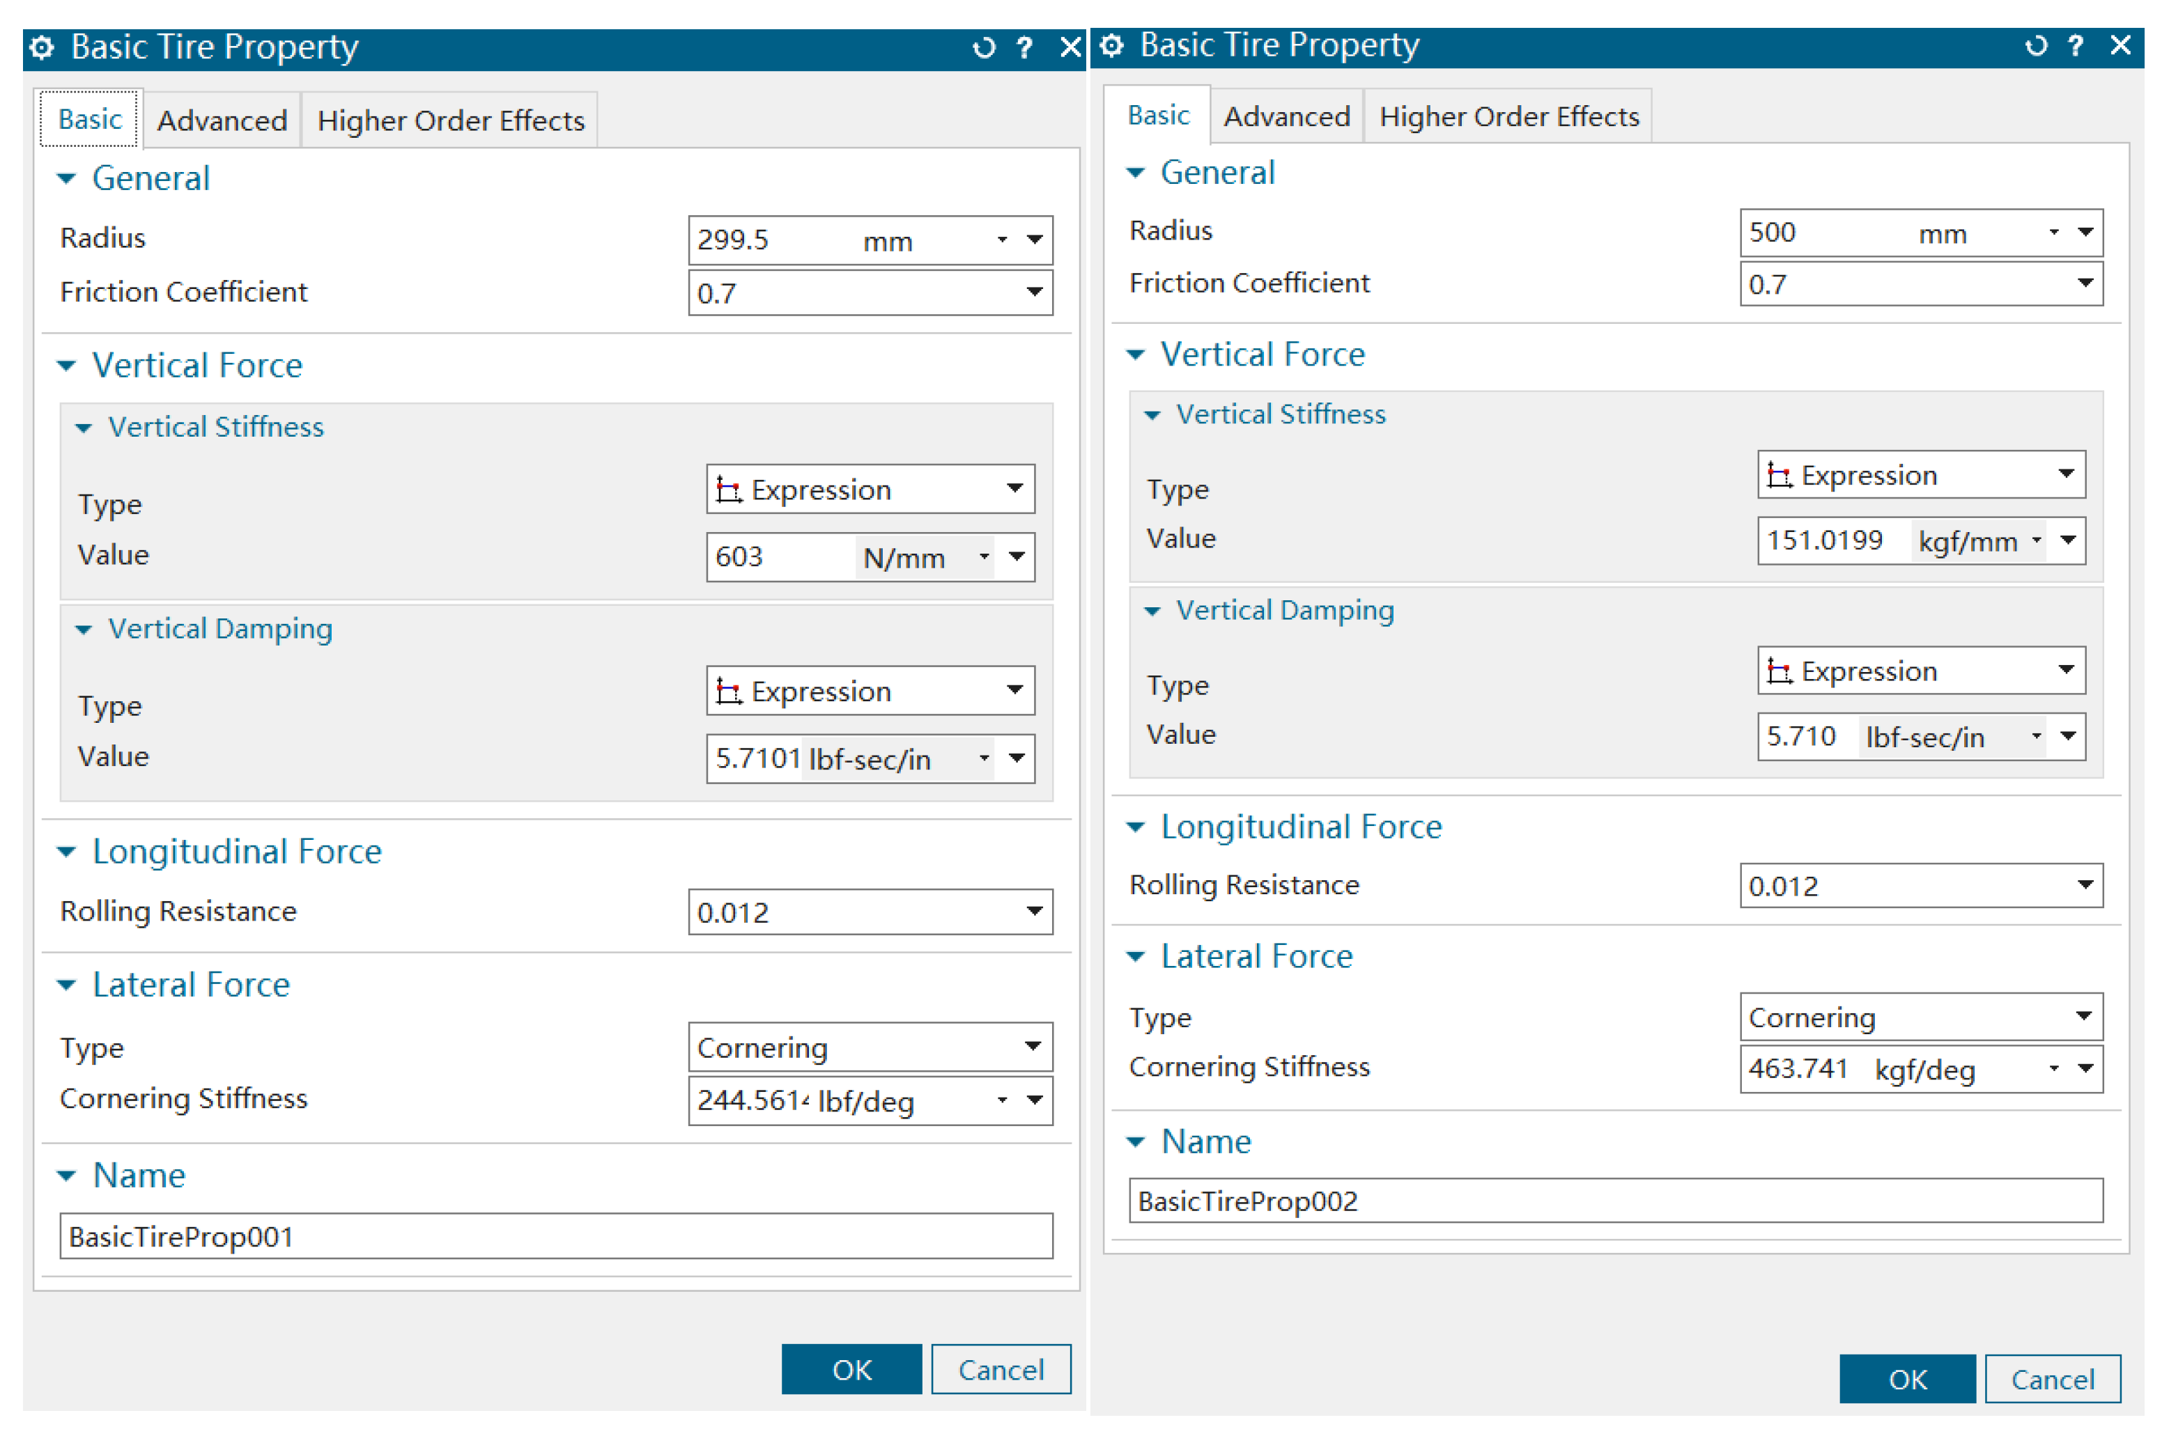
Task: Collapse Vertical Stiffness group in right dialog
Action: click(1152, 415)
